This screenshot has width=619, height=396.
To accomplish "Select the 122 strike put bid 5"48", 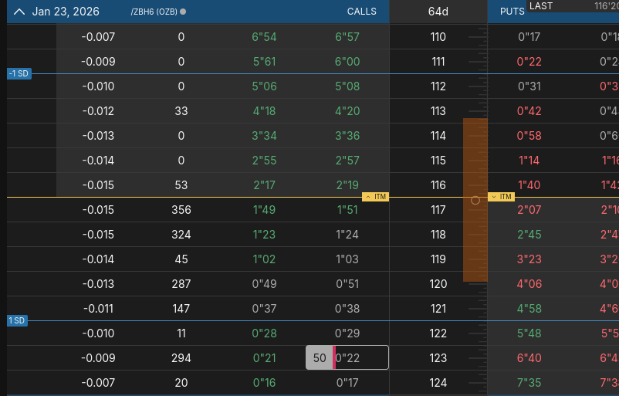I will pyautogui.click(x=529, y=333).
